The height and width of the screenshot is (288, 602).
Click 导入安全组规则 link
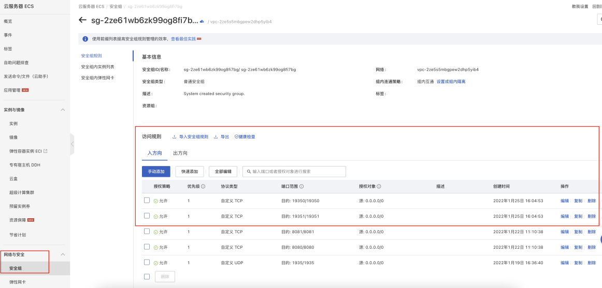tap(194, 137)
